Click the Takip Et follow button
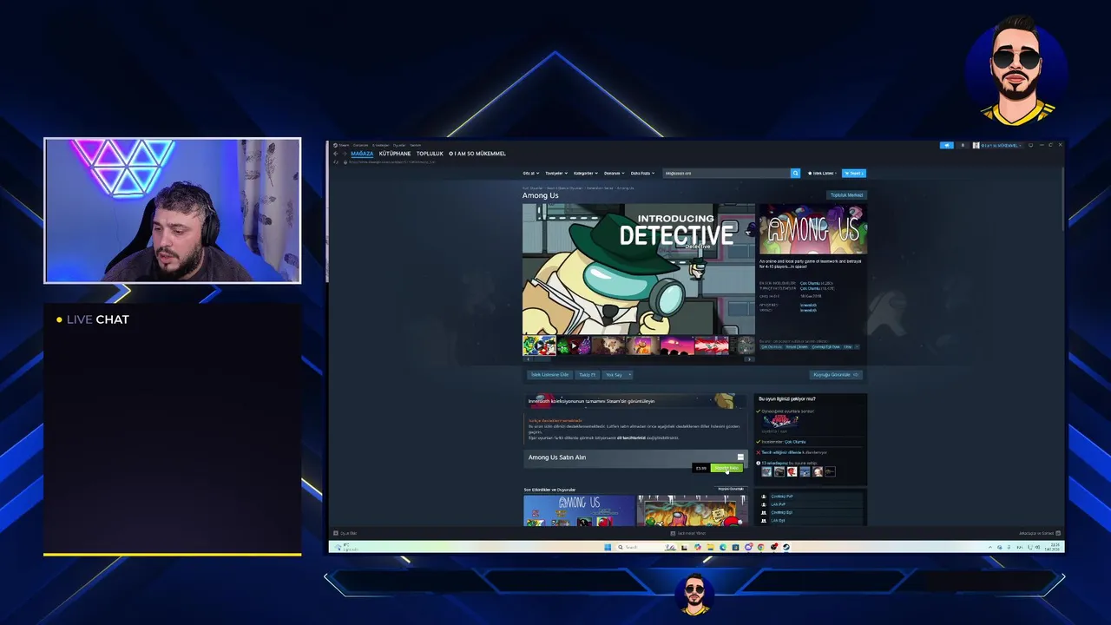Image resolution: width=1111 pixels, height=625 pixels. pos(588,375)
